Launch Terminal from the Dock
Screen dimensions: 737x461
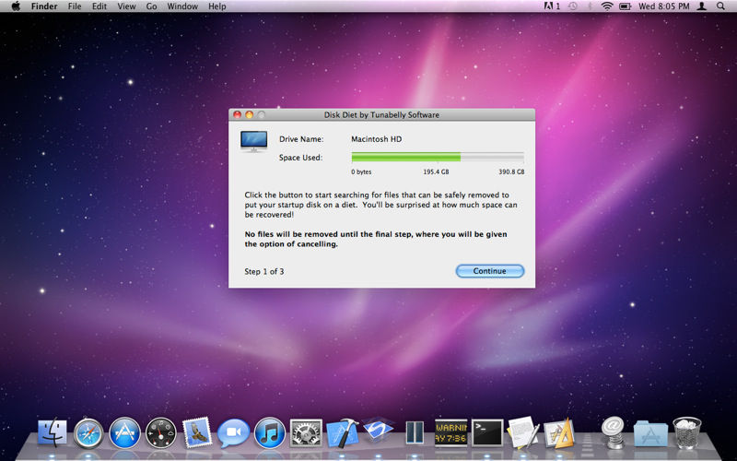point(487,432)
